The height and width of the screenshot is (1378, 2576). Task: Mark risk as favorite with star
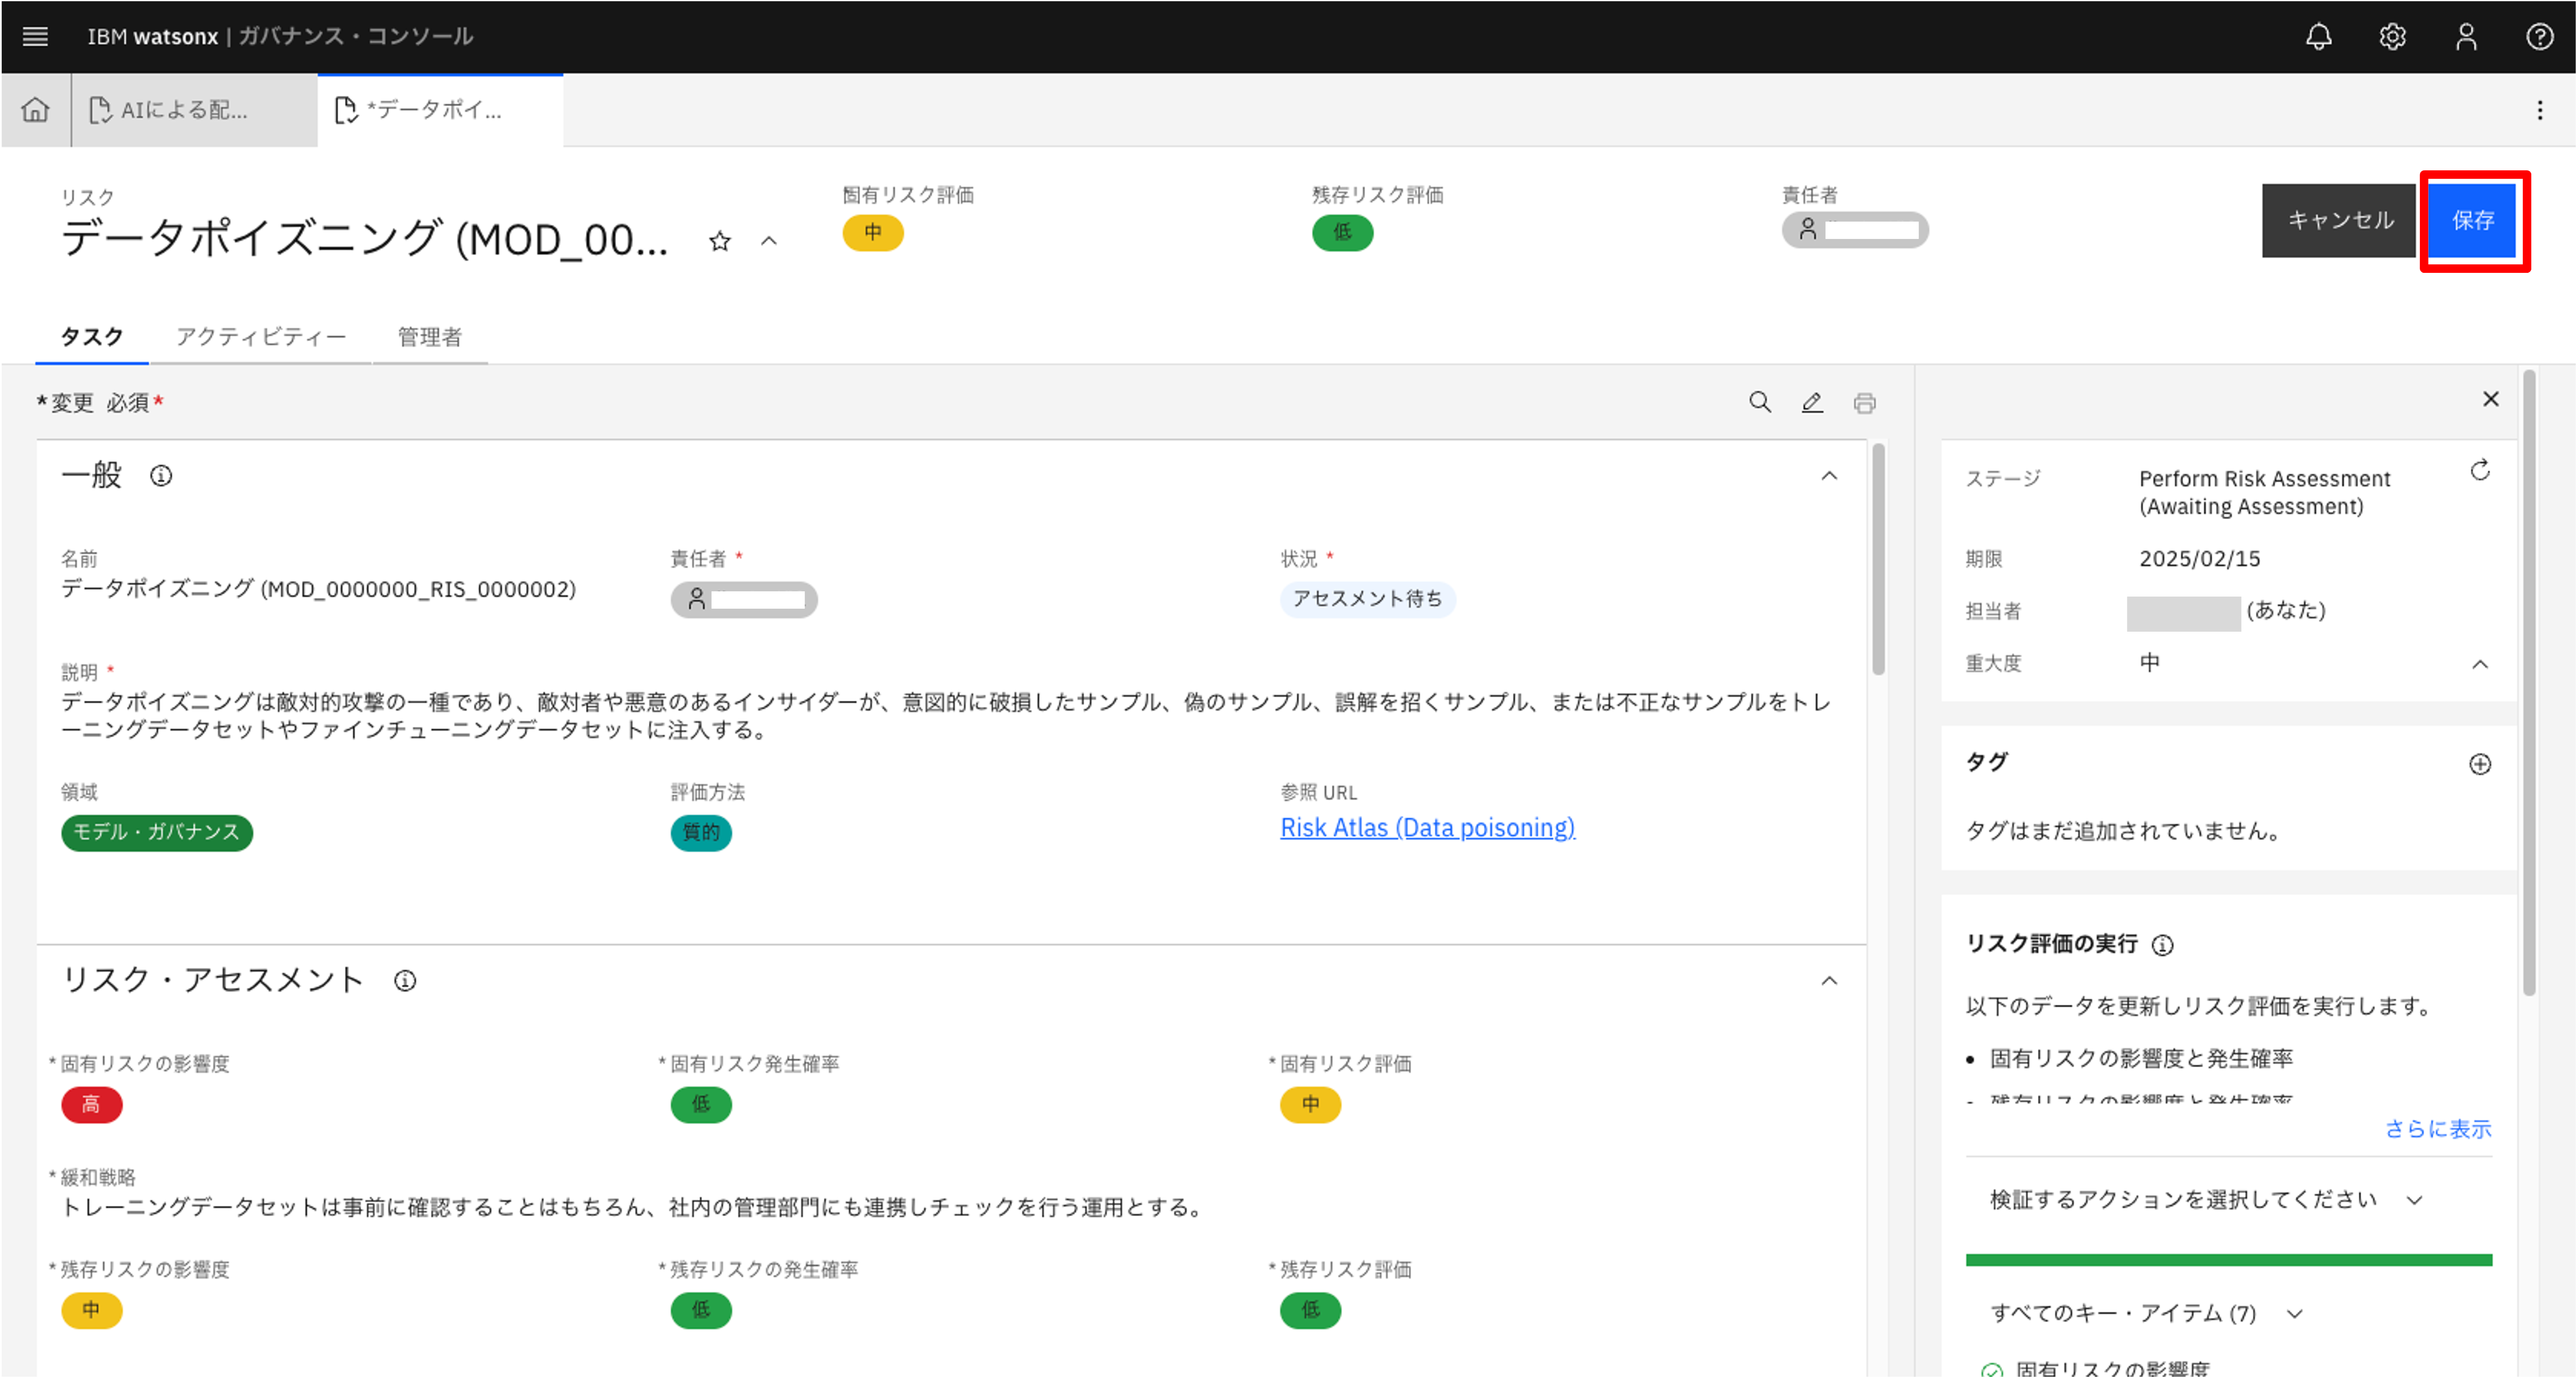719,241
